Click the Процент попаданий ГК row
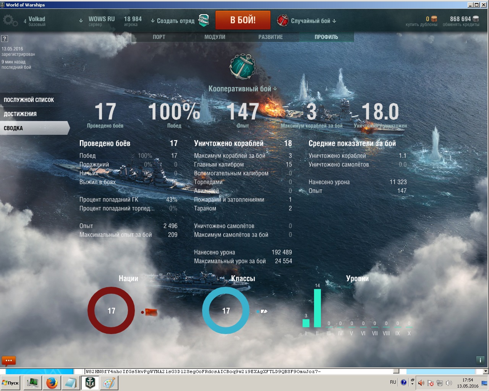The image size is (489, 391). [x=128, y=200]
